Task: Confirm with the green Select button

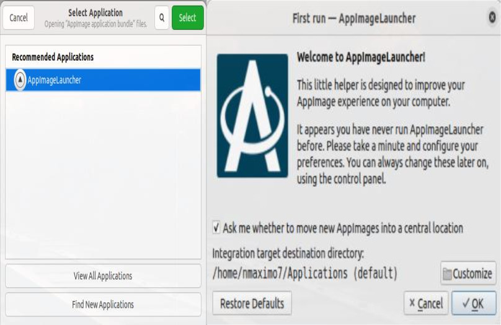Action: pyautogui.click(x=187, y=18)
